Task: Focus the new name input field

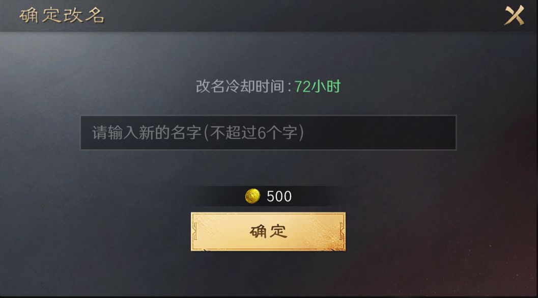Action: (268, 132)
